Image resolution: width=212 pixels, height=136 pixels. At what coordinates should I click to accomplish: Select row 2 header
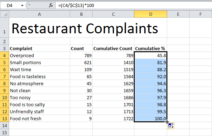click(5, 41)
